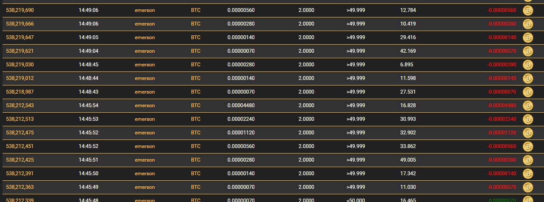This screenshot has height=202, width=544.
Task: Click the red -0.00004480 profit value
Action: (x=501, y=105)
